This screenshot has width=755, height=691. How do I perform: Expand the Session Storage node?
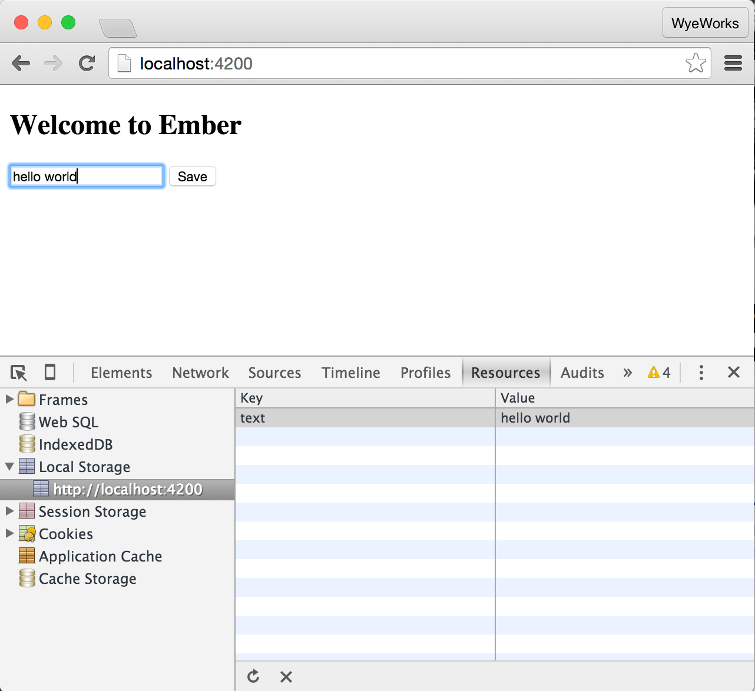coord(9,511)
